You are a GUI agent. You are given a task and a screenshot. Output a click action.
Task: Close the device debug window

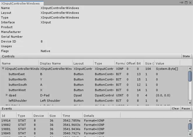[x=190, y=3]
